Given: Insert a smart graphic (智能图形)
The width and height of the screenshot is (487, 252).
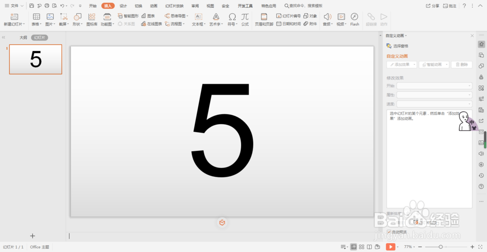Looking at the screenshot, I should click(128, 16).
